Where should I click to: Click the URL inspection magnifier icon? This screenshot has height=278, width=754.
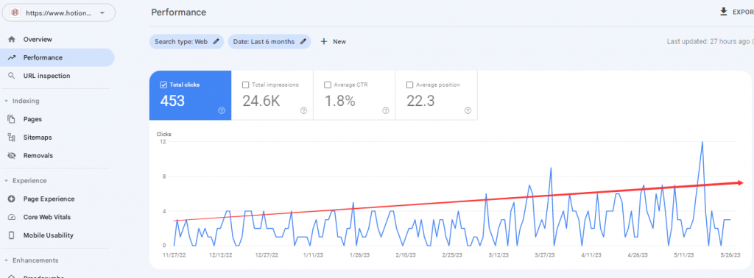(12, 76)
